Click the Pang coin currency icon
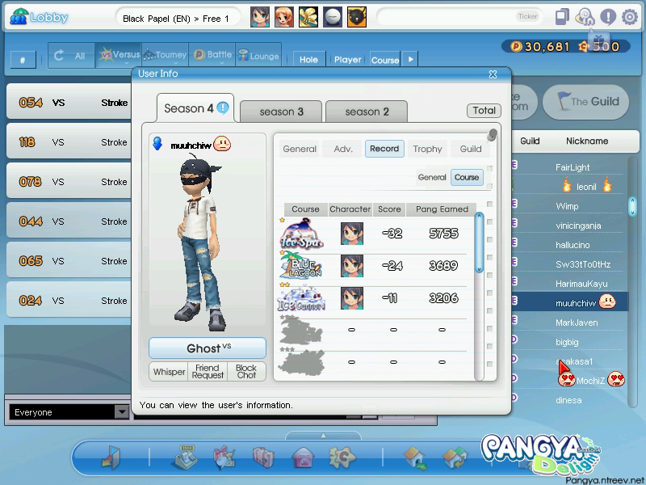Viewport: 646px width, 485px height. point(516,46)
